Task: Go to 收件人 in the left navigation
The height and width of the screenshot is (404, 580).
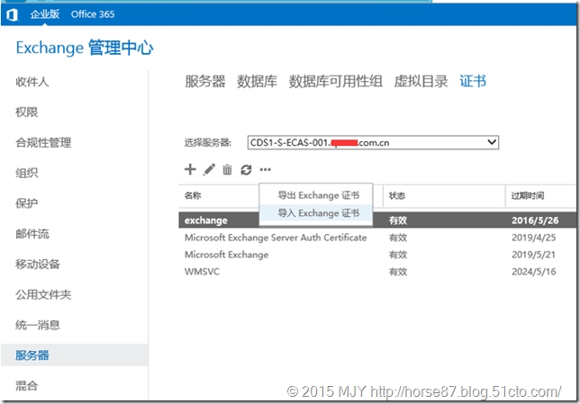Action: pos(32,82)
